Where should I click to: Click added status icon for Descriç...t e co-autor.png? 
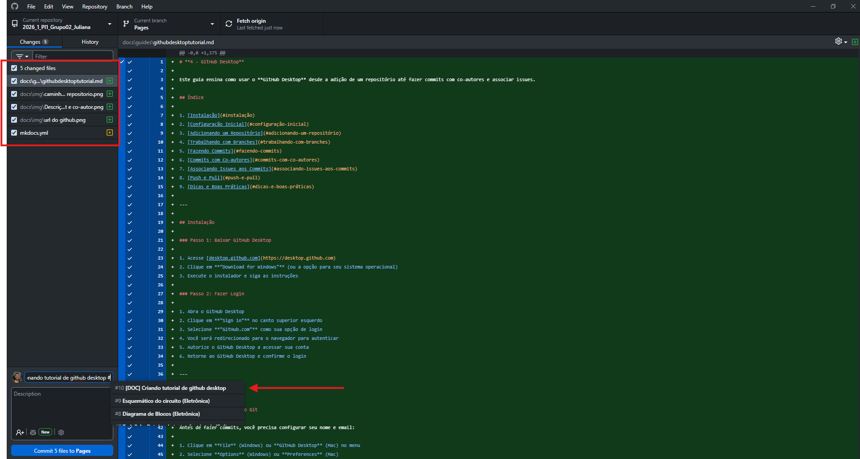pos(110,107)
